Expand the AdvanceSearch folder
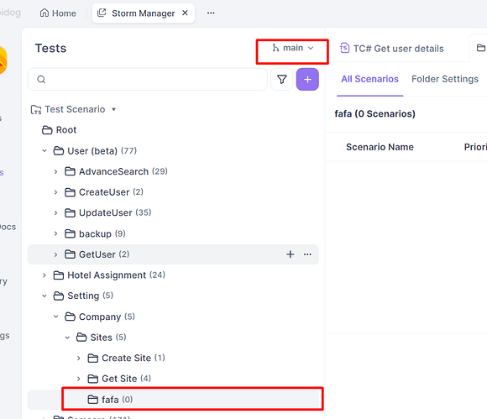 click(56, 171)
